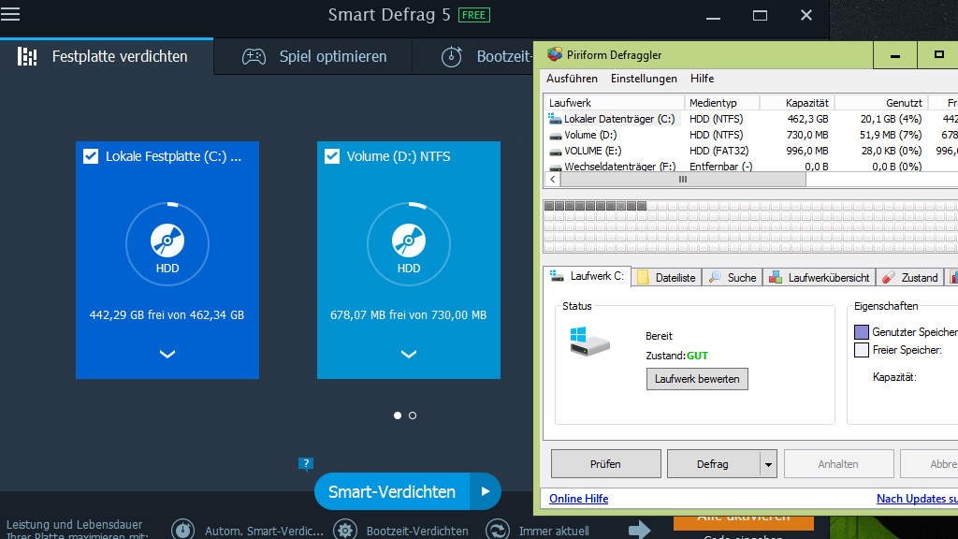Click the HDD disc icon on Volume D: card
The width and height of the screenshot is (958, 539).
tap(409, 240)
